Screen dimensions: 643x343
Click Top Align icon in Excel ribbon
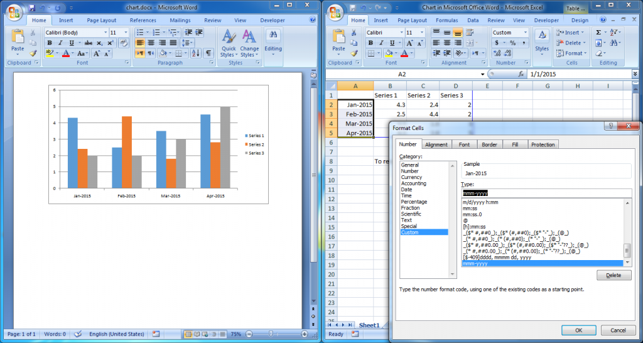[436, 33]
